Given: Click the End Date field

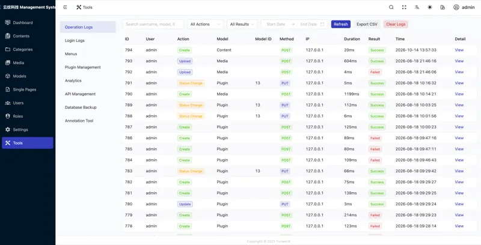Looking at the screenshot, I should pyautogui.click(x=308, y=24).
